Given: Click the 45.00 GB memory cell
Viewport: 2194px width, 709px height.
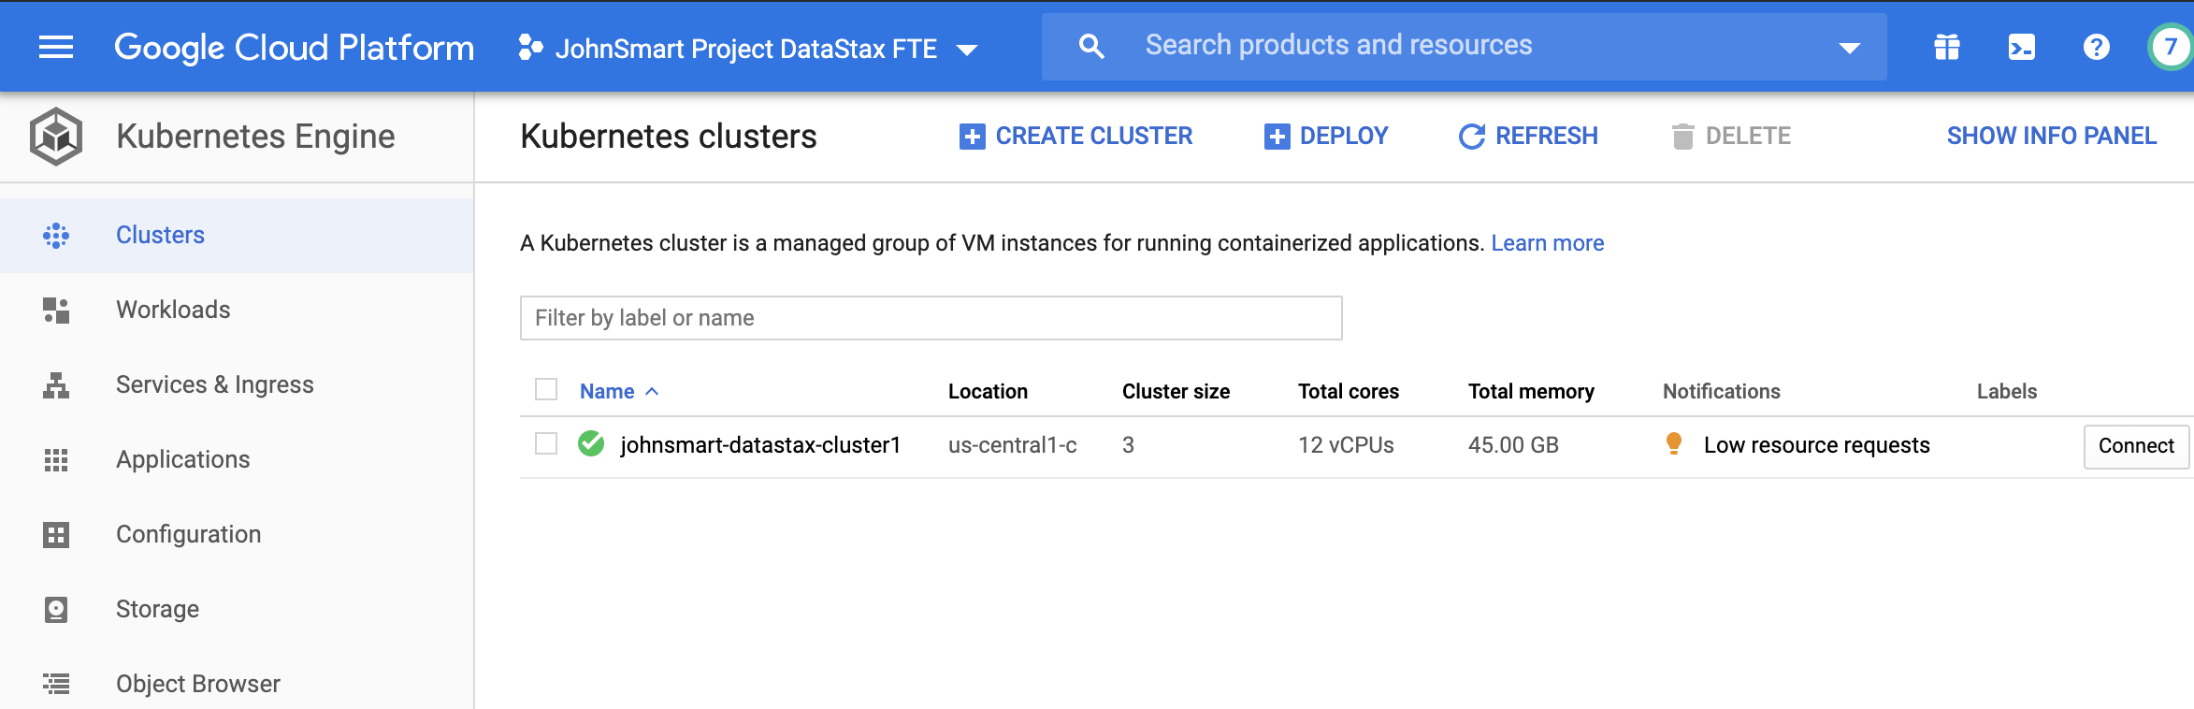Looking at the screenshot, I should (x=1513, y=445).
